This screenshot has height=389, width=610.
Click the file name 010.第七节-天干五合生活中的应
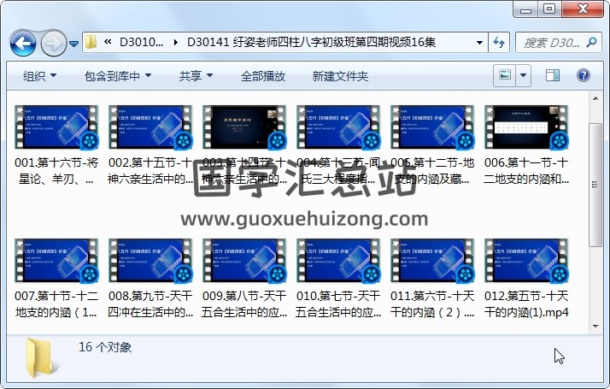tap(338, 304)
